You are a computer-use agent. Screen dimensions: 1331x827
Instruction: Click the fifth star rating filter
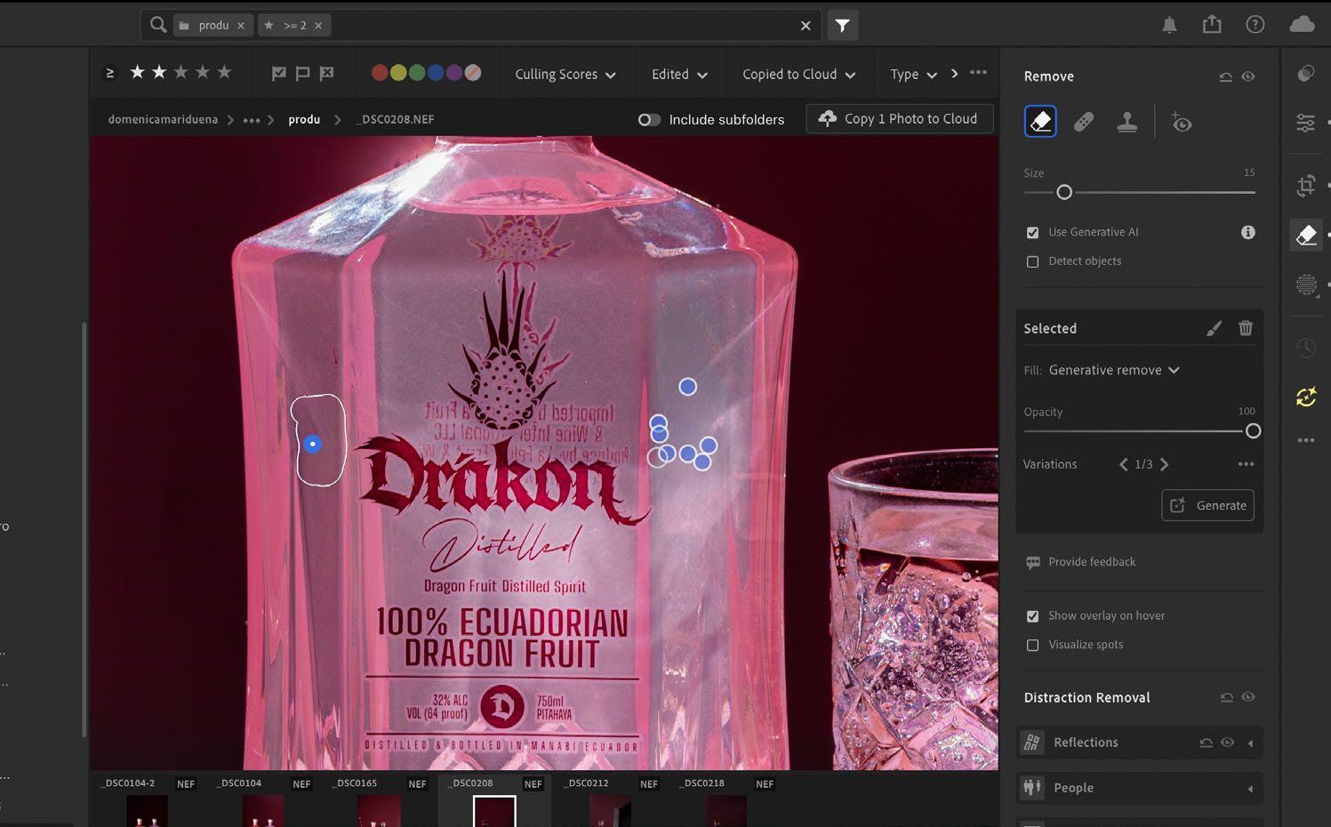click(224, 72)
